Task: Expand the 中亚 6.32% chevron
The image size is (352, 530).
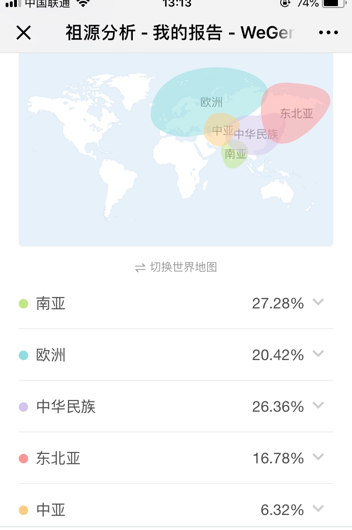Action: tap(318, 508)
